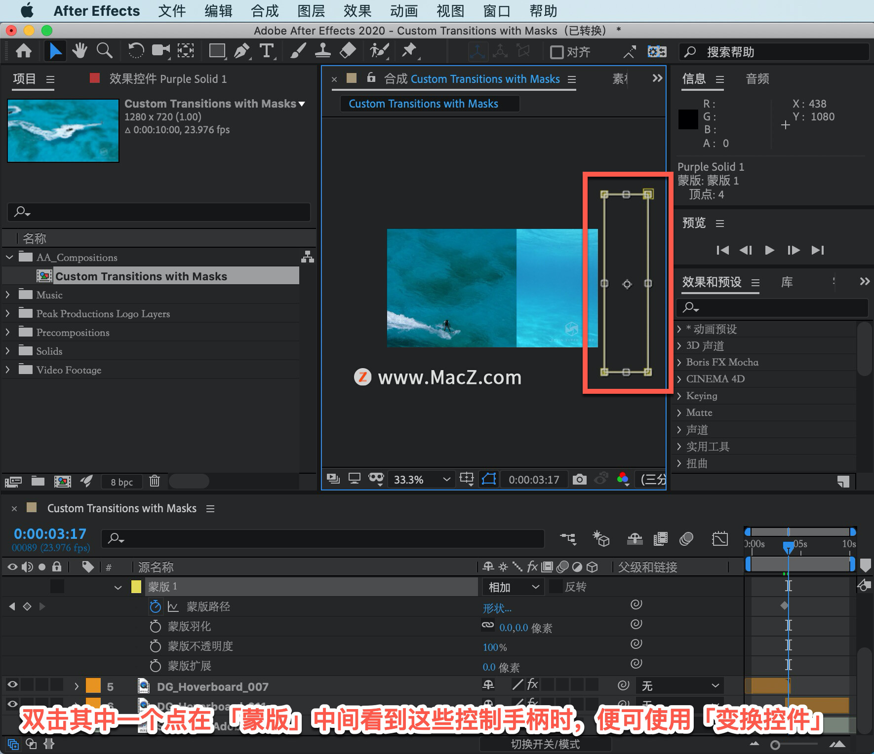The image size is (874, 754).
Task: Hide the DG_Hoverboard_007 layer
Action: click(x=12, y=684)
